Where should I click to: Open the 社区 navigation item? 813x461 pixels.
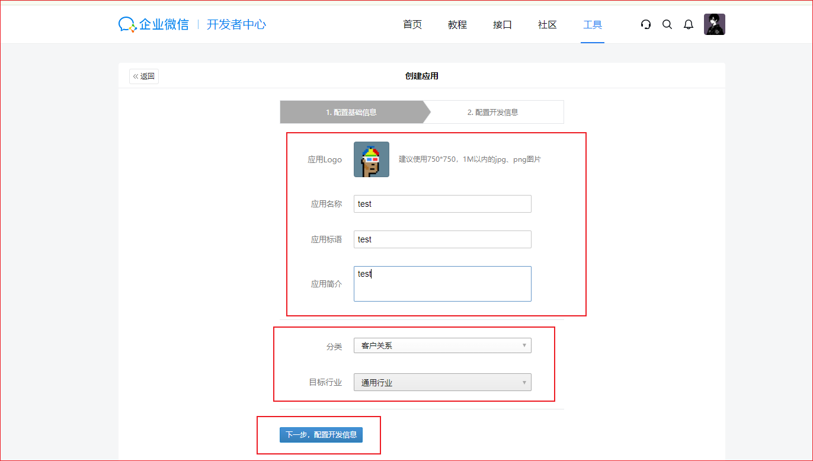(548, 24)
